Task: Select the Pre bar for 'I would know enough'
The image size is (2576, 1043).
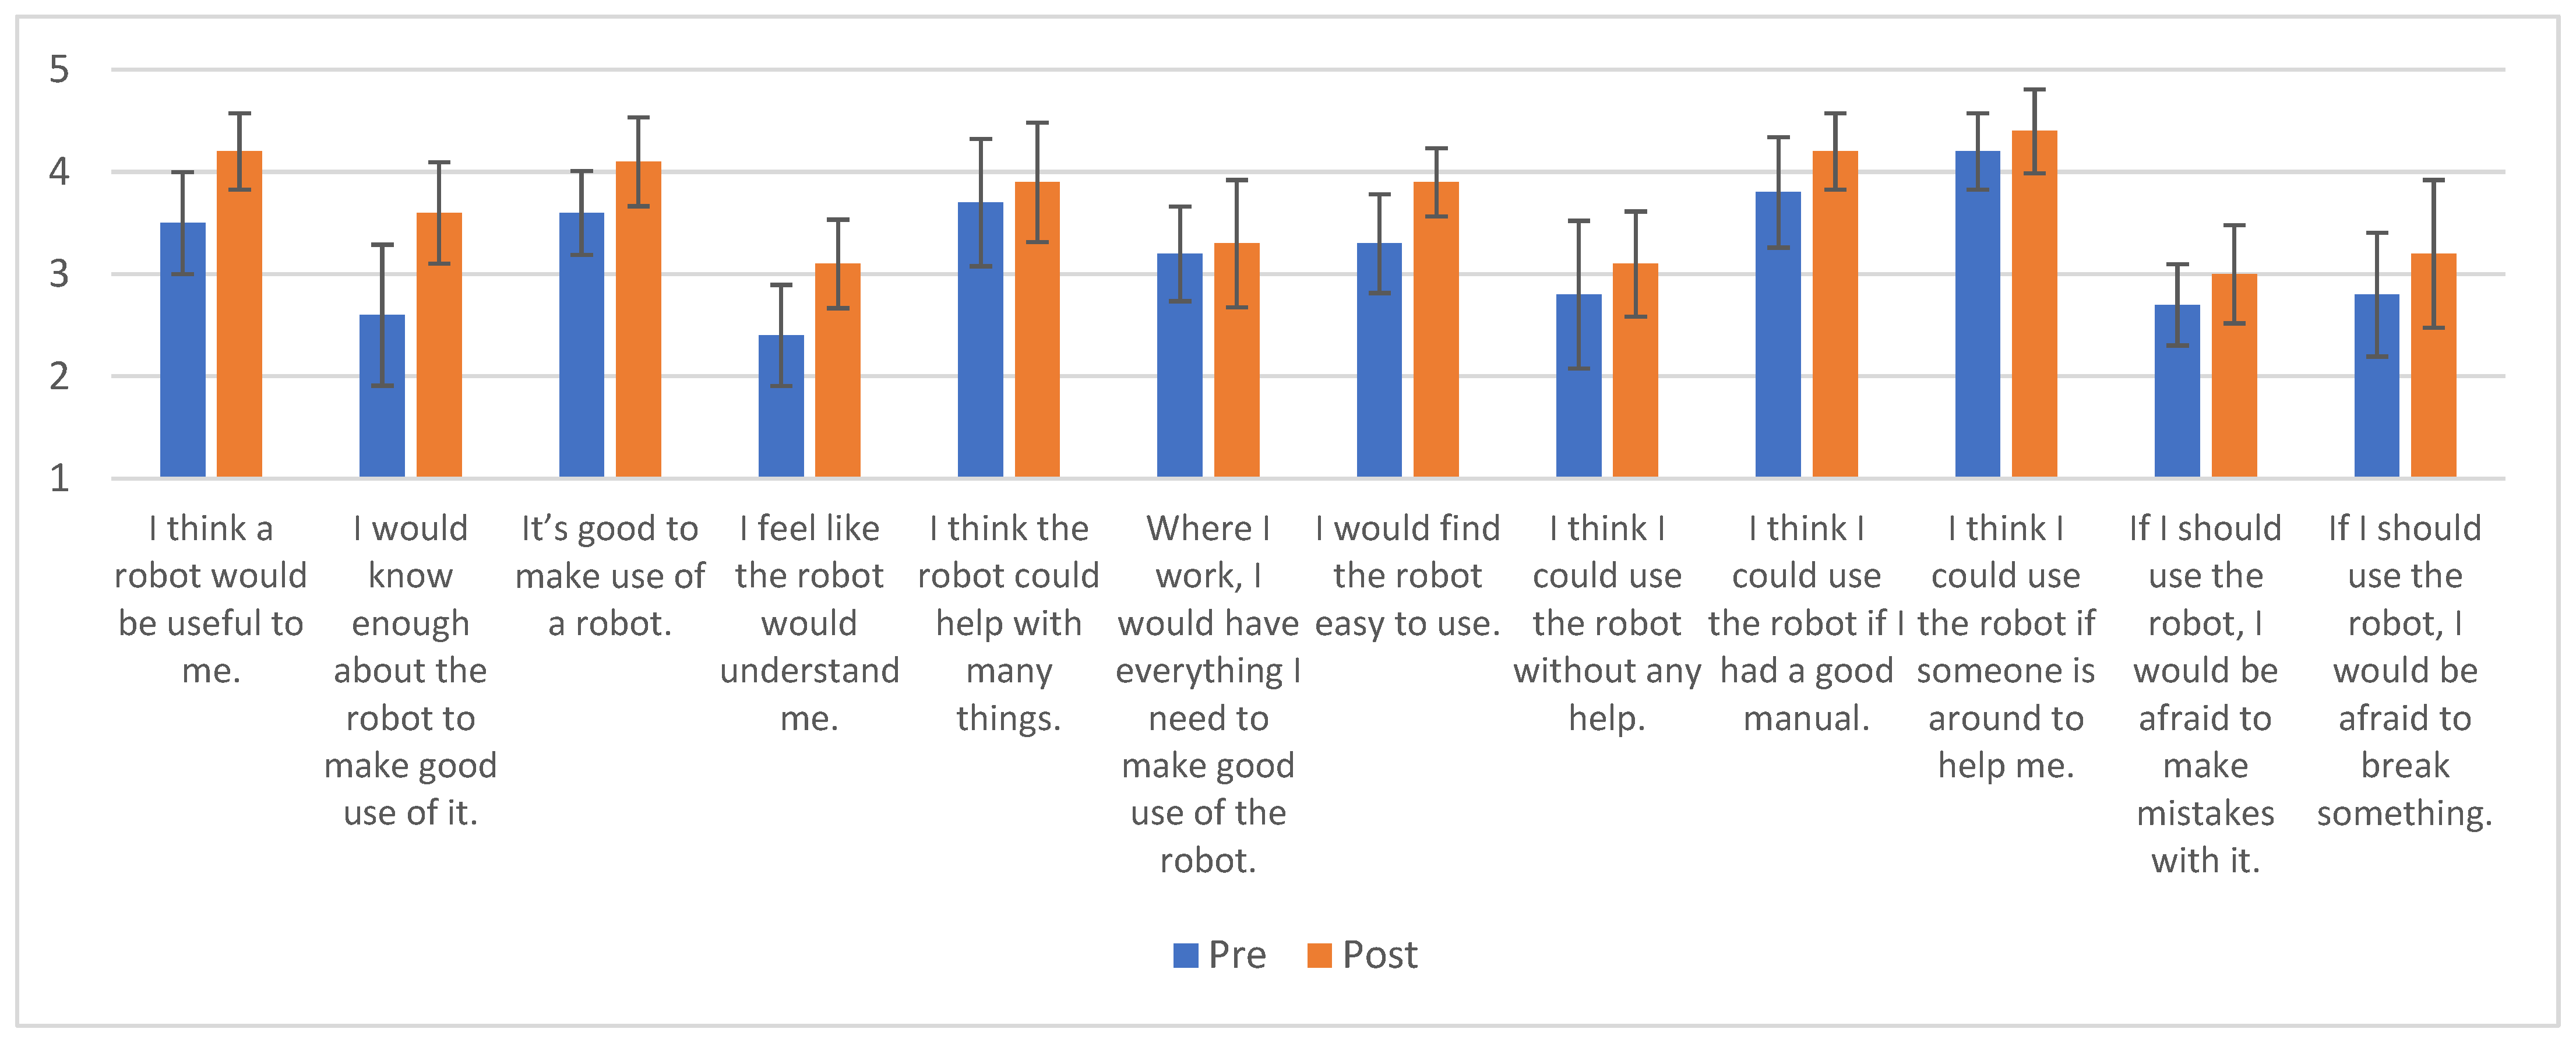Action: pos(382,396)
